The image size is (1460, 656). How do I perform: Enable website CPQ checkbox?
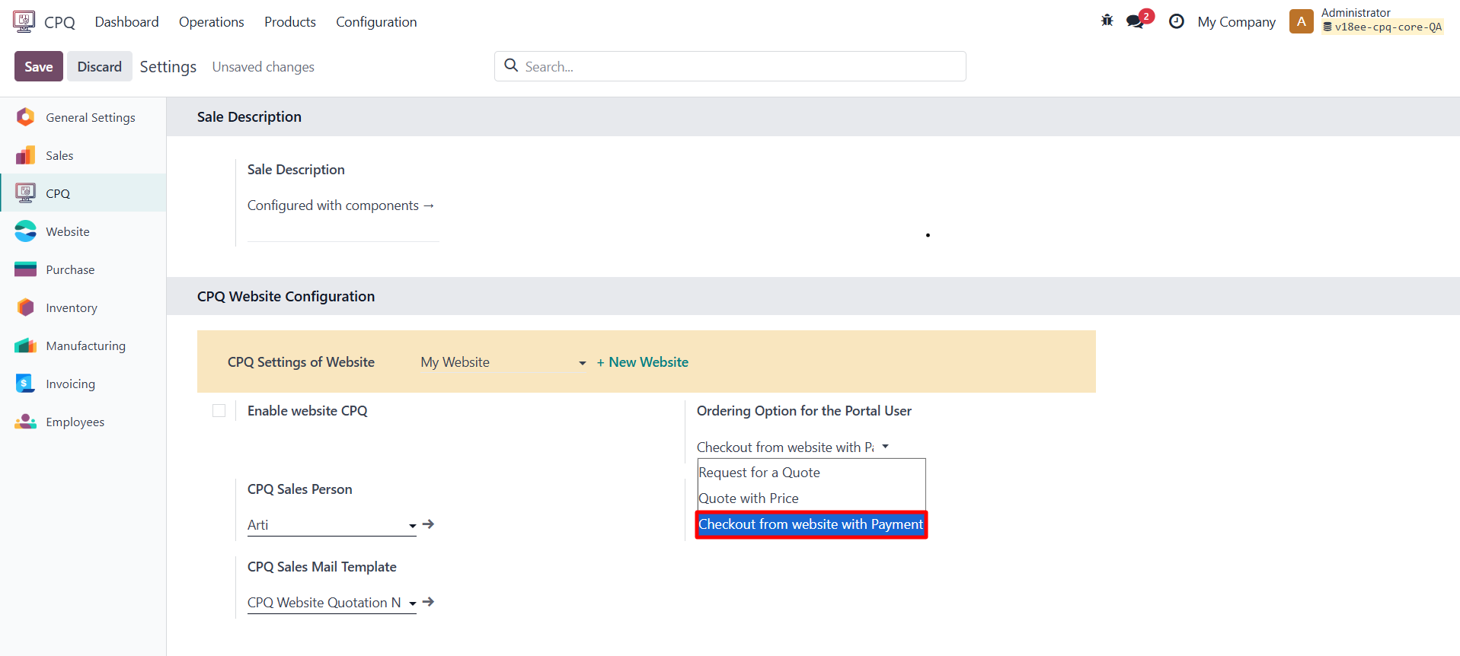pos(219,411)
